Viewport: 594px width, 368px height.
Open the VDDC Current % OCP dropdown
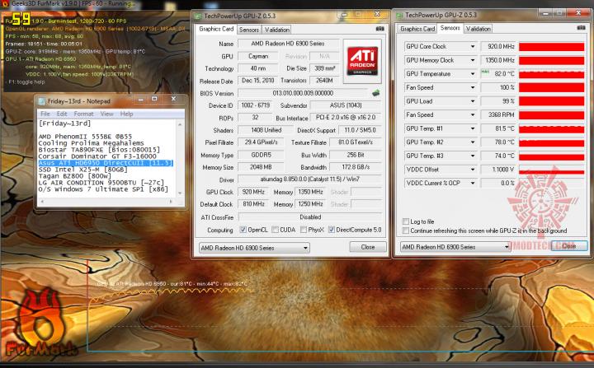(x=473, y=183)
